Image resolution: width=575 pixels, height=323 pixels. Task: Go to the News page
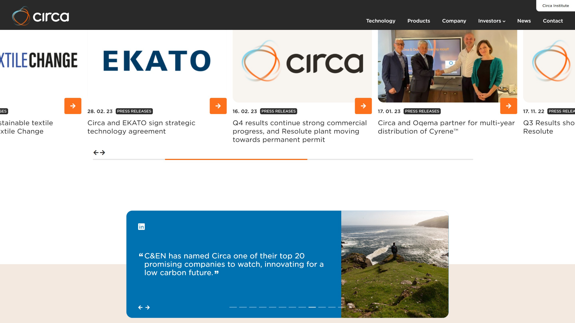tap(524, 21)
